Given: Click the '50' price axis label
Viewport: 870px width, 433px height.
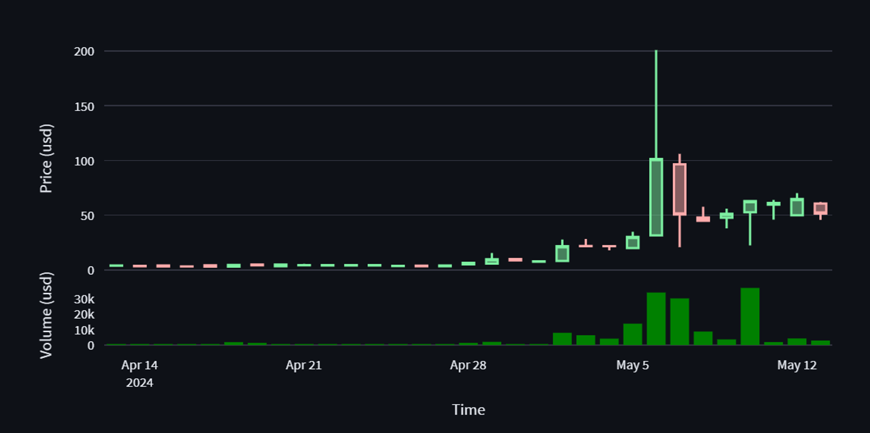Looking at the screenshot, I should point(87,216).
